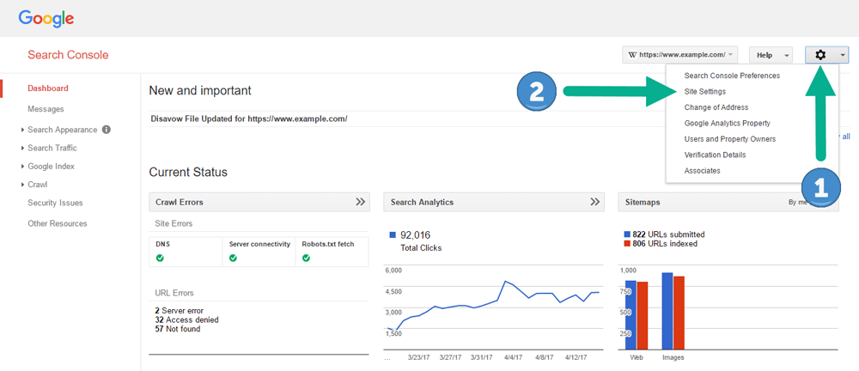This screenshot has width=859, height=371.
Task: Select Site Settings from menu
Action: click(x=705, y=92)
